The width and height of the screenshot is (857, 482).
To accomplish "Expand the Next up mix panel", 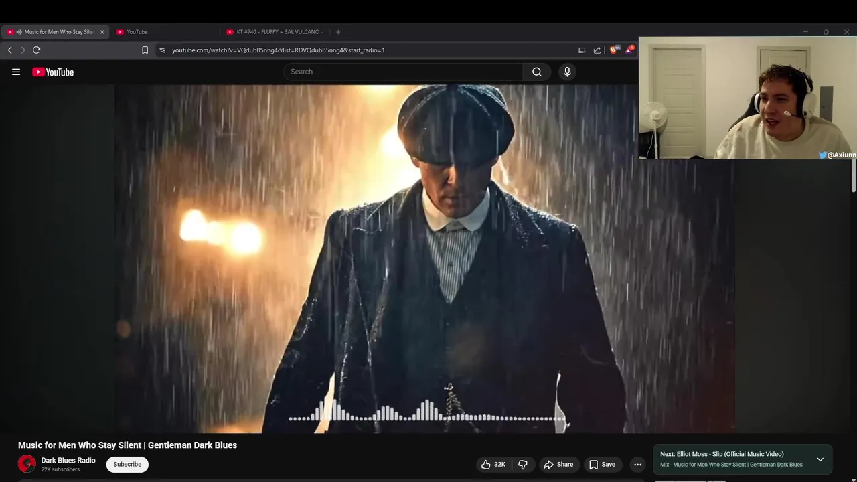I will (x=820, y=459).
